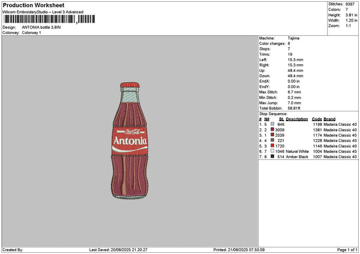Click the light blue swatch for thread 1198
360x254 pixels.
(x=272, y=124)
